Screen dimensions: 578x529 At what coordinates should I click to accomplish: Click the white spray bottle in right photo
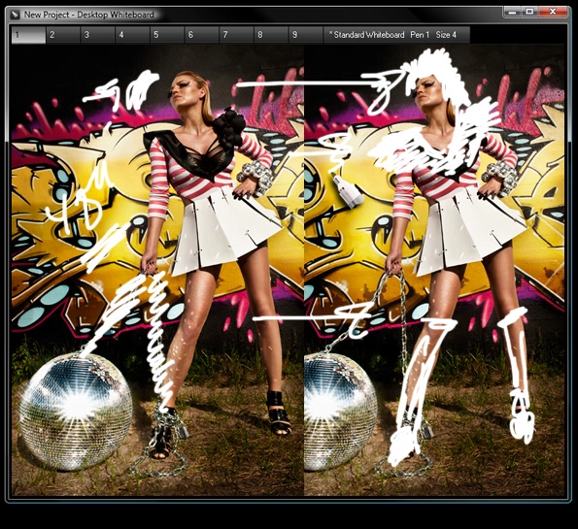348,191
